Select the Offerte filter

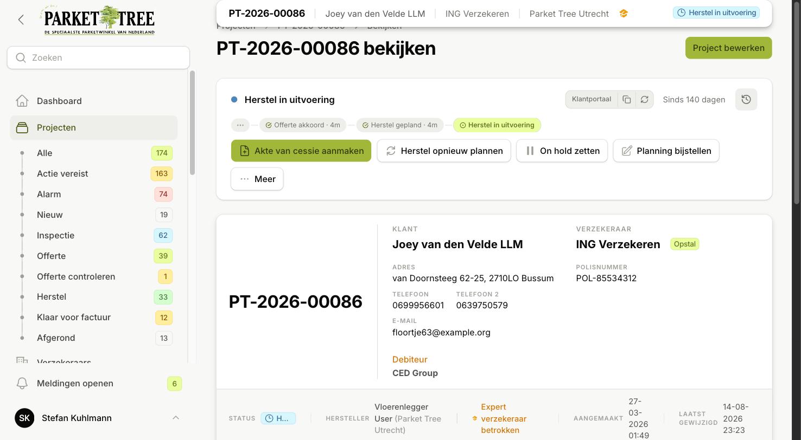pyautogui.click(x=93, y=256)
